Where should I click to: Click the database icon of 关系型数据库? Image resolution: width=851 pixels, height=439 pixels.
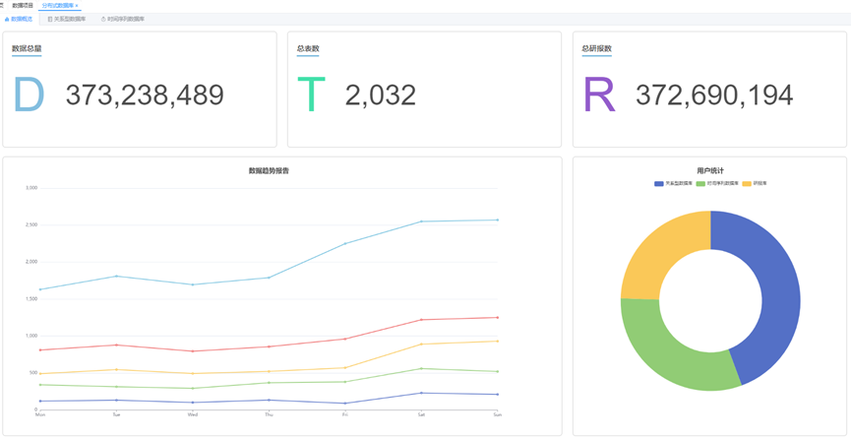pyautogui.click(x=50, y=19)
